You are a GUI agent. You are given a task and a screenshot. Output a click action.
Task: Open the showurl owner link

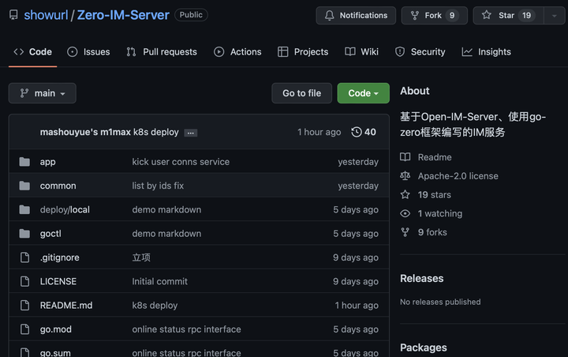pos(46,15)
